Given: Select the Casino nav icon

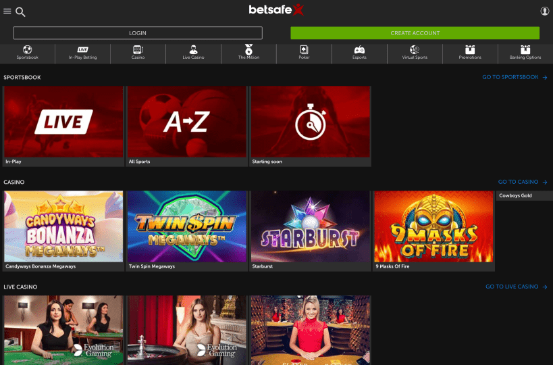Looking at the screenshot, I should pyautogui.click(x=138, y=49).
